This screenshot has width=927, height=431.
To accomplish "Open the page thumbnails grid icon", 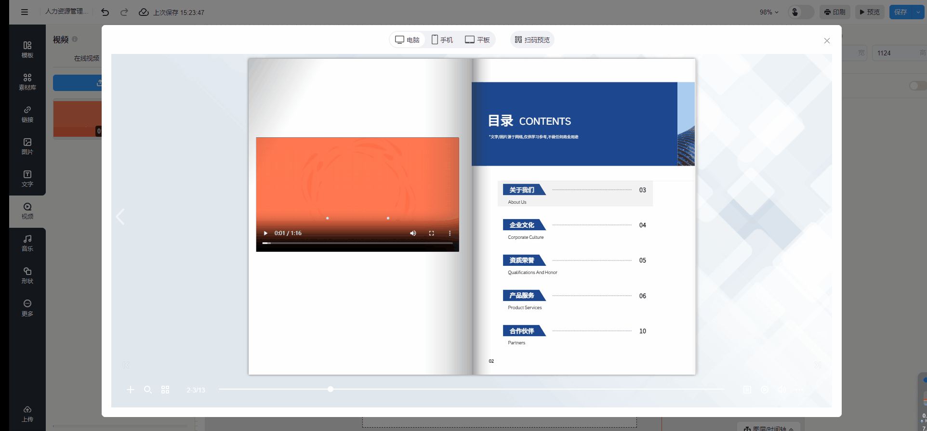I will pyautogui.click(x=165, y=390).
